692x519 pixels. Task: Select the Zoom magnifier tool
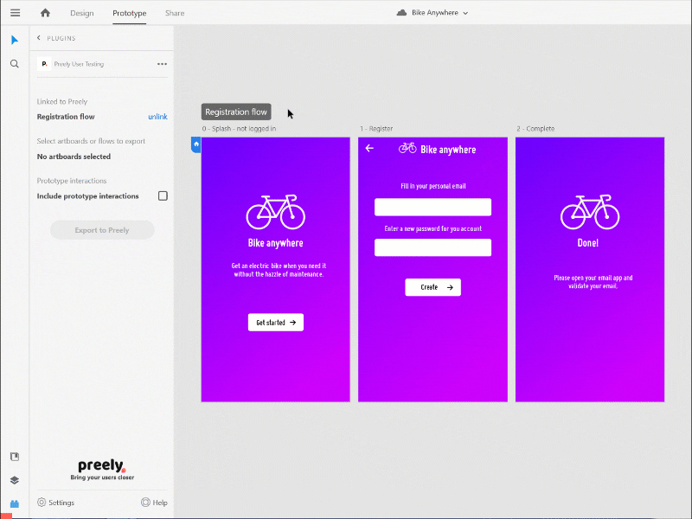14,64
